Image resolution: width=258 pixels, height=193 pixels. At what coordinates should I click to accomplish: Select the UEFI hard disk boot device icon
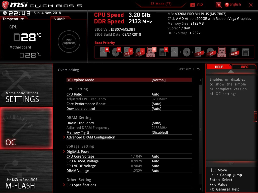click(x=104, y=52)
